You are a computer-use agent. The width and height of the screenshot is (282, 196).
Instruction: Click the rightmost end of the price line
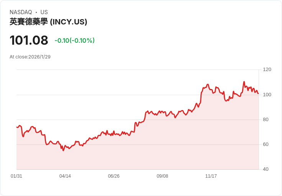coord(258,93)
